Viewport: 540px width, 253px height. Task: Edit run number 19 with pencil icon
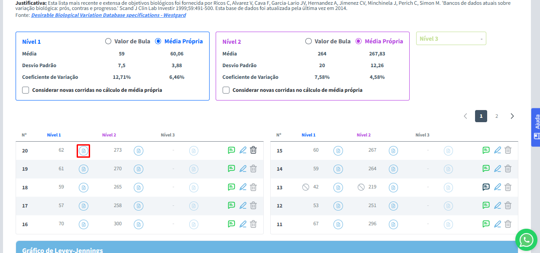pyautogui.click(x=243, y=169)
